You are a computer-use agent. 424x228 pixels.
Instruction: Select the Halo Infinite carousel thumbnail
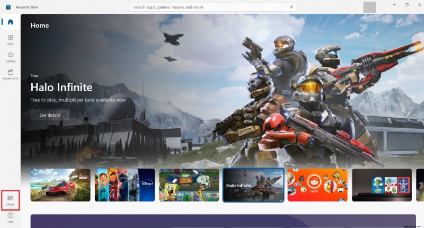253,185
